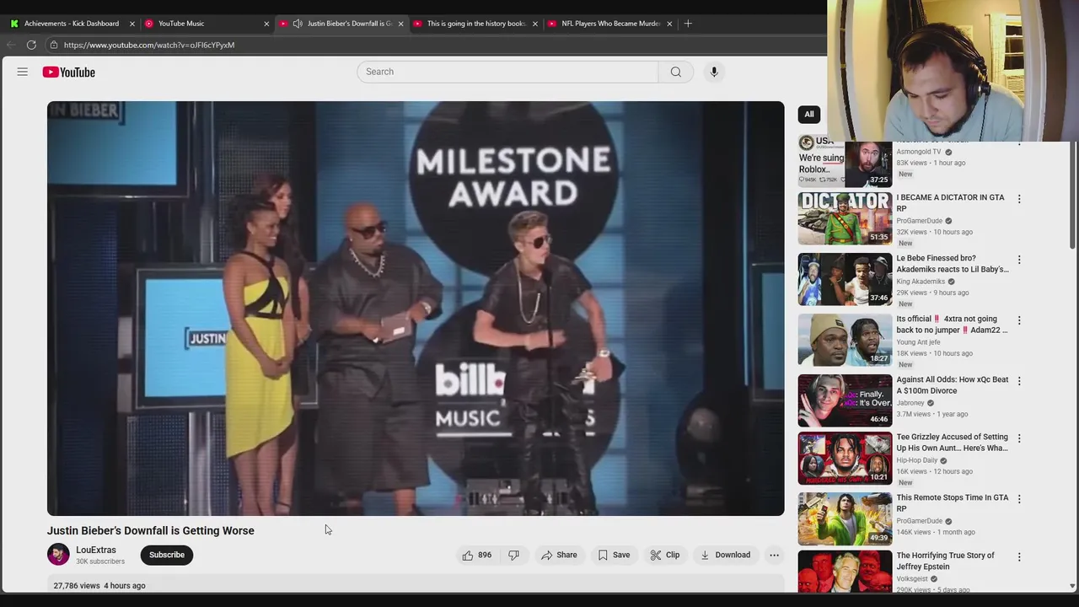This screenshot has width=1079, height=607.
Task: Switch to NFL Players Who Became Murderers tab
Action: 611,24
